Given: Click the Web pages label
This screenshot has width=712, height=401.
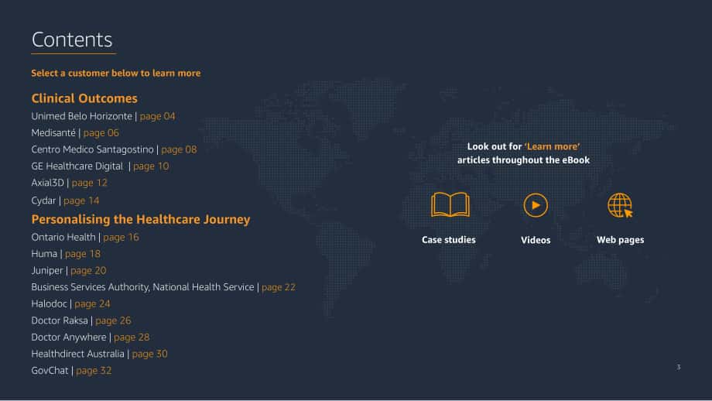Looking at the screenshot, I should (x=620, y=240).
